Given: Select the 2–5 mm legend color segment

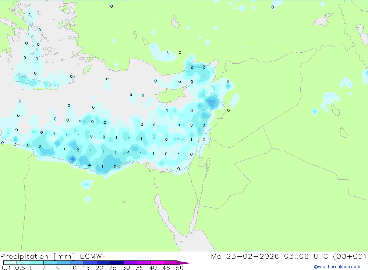Looking at the screenshot, I should (50, 263).
